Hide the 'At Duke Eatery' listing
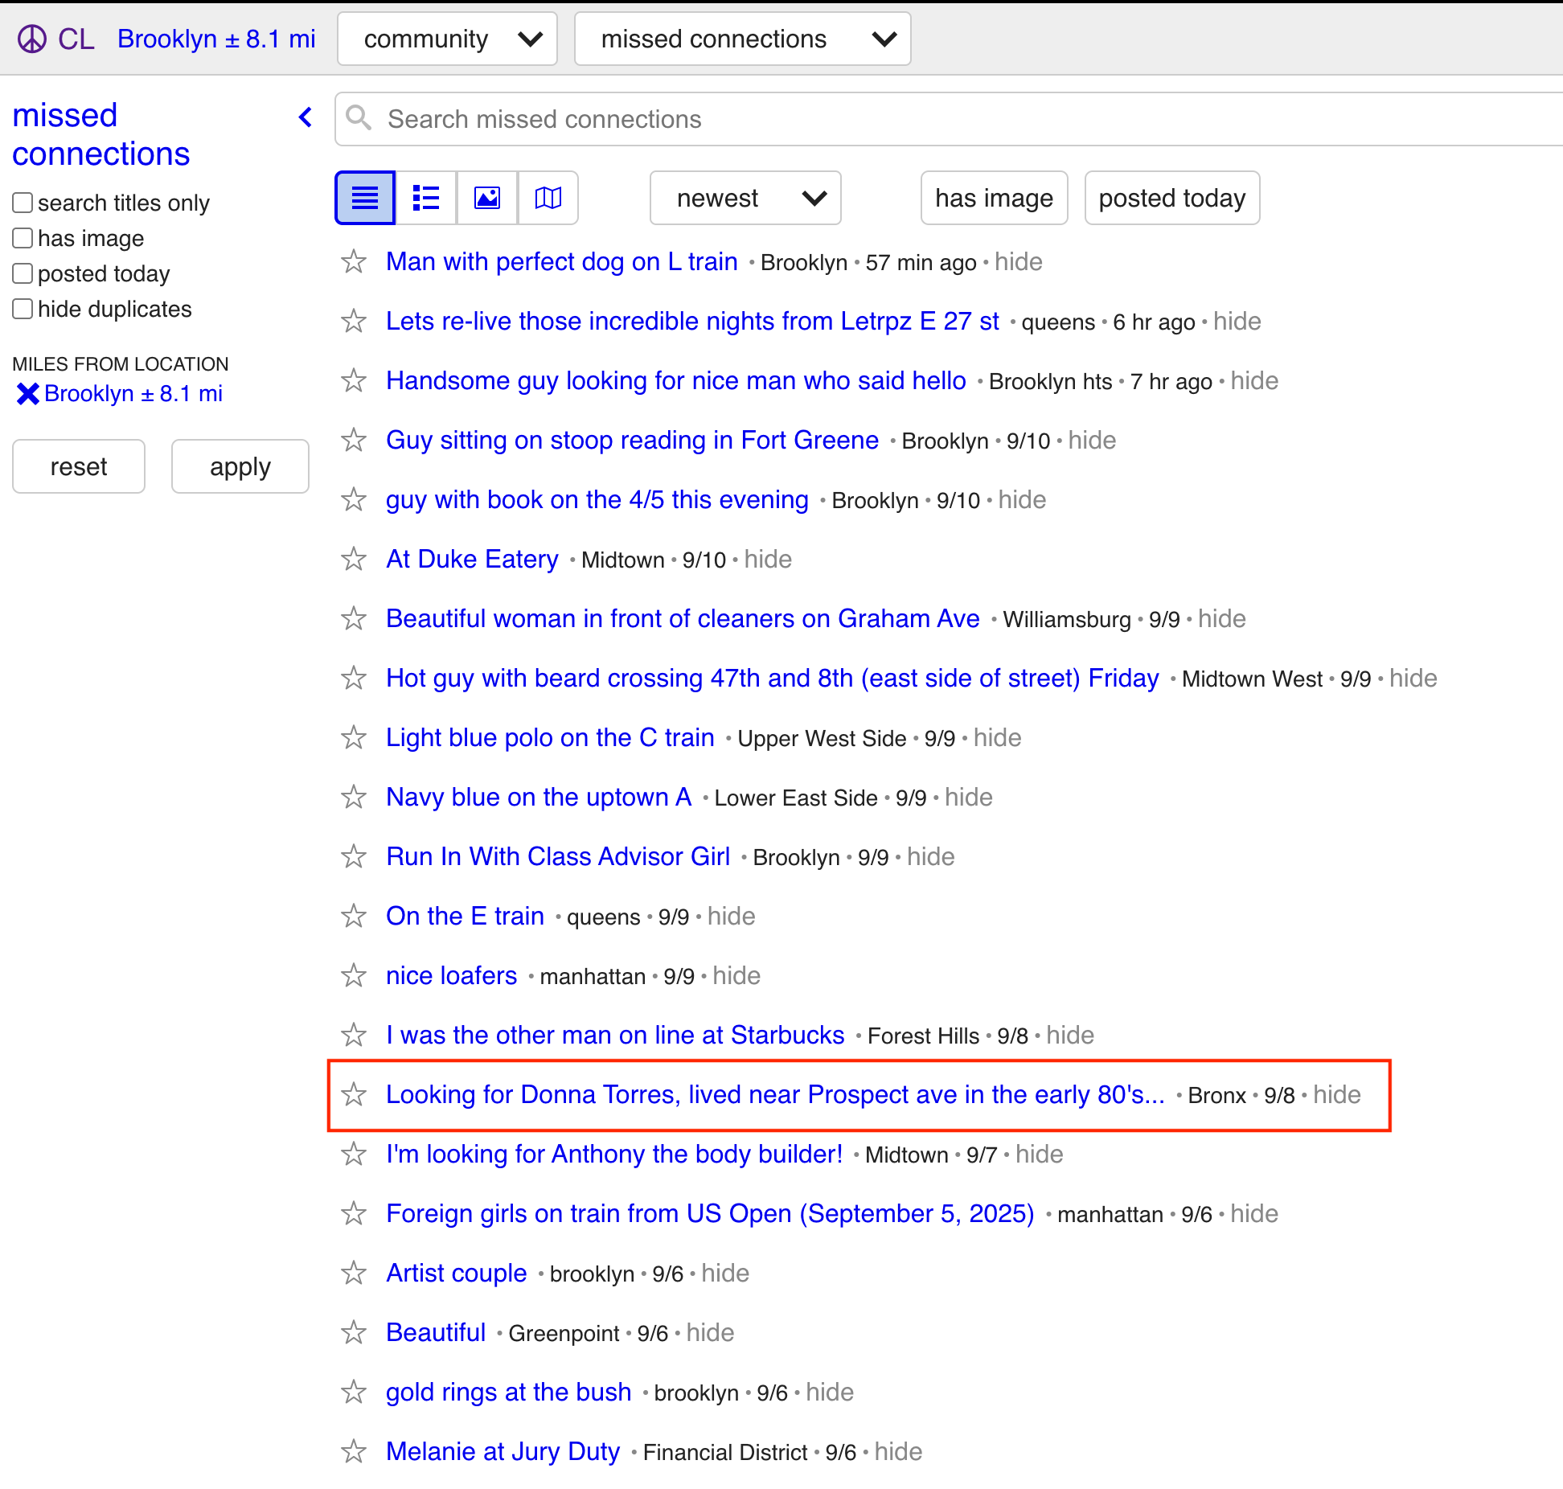This screenshot has width=1563, height=1489. (768, 560)
